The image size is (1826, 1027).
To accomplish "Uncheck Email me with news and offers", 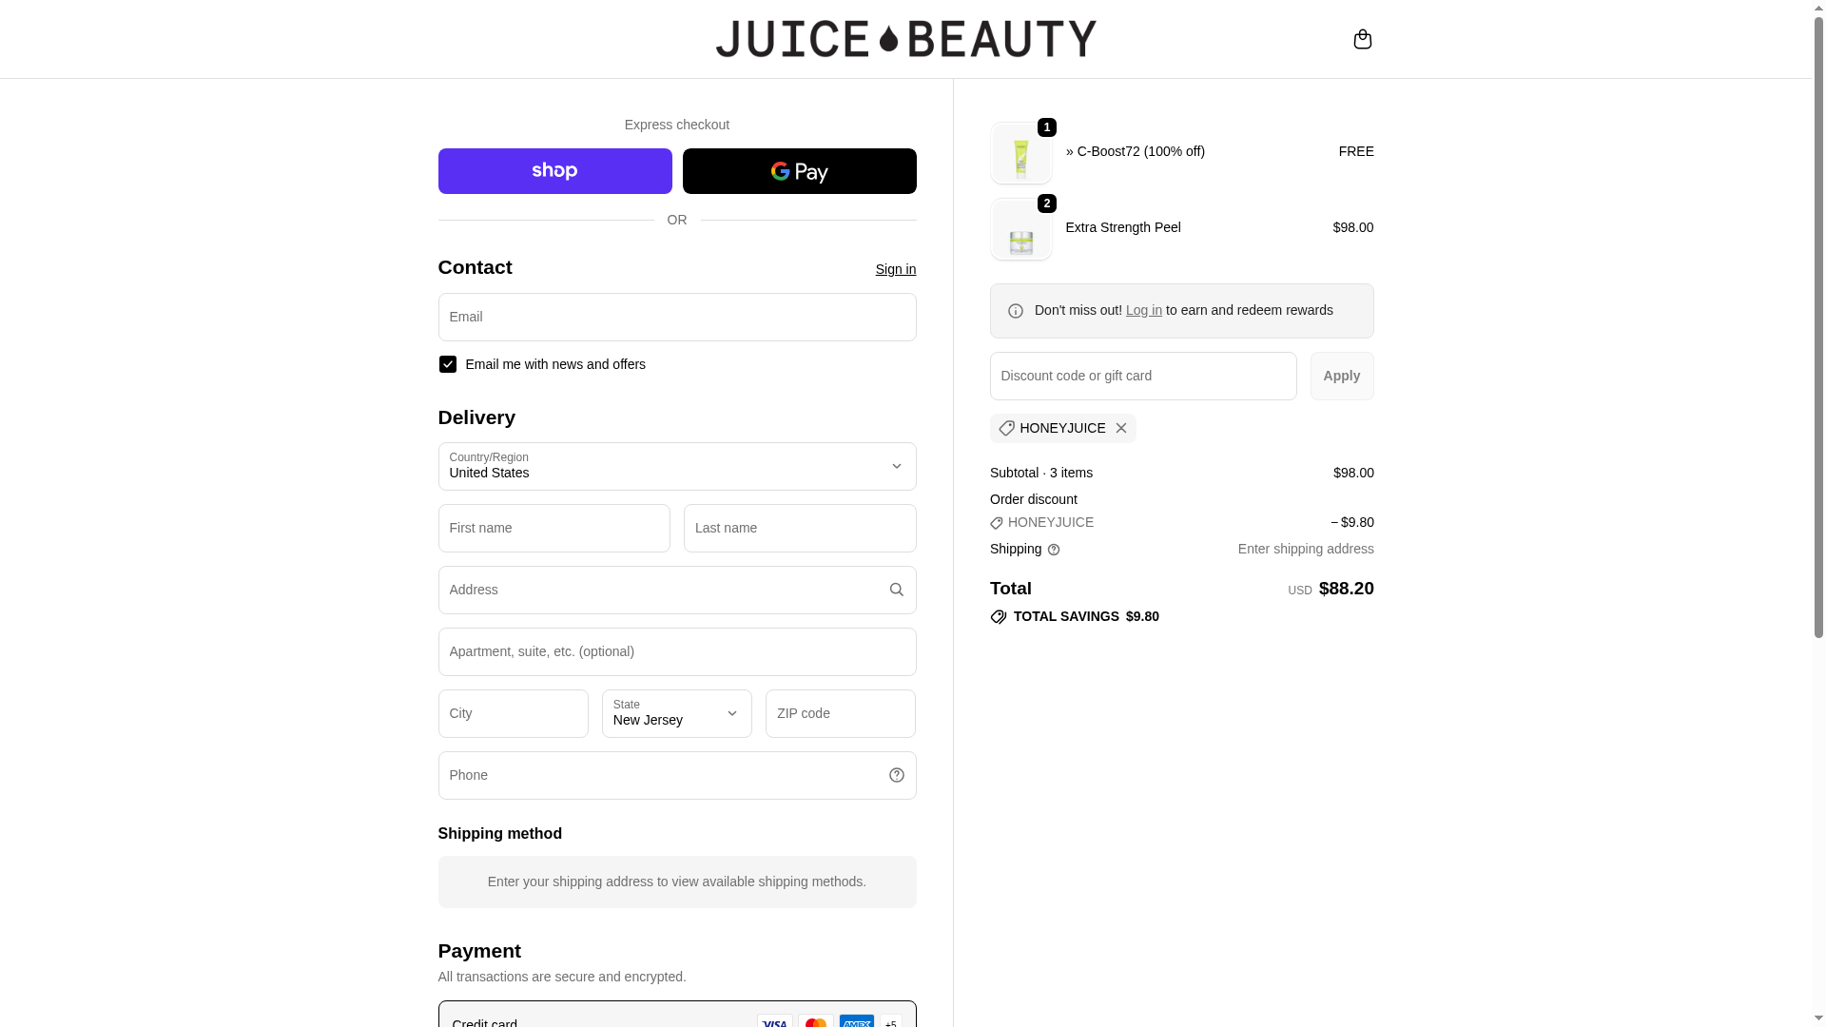I will (448, 364).
